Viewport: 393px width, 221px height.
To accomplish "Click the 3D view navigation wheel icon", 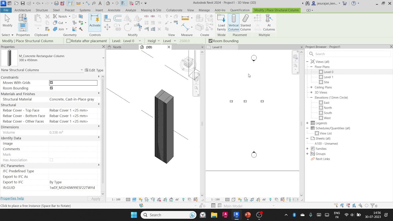I will click(196, 79).
